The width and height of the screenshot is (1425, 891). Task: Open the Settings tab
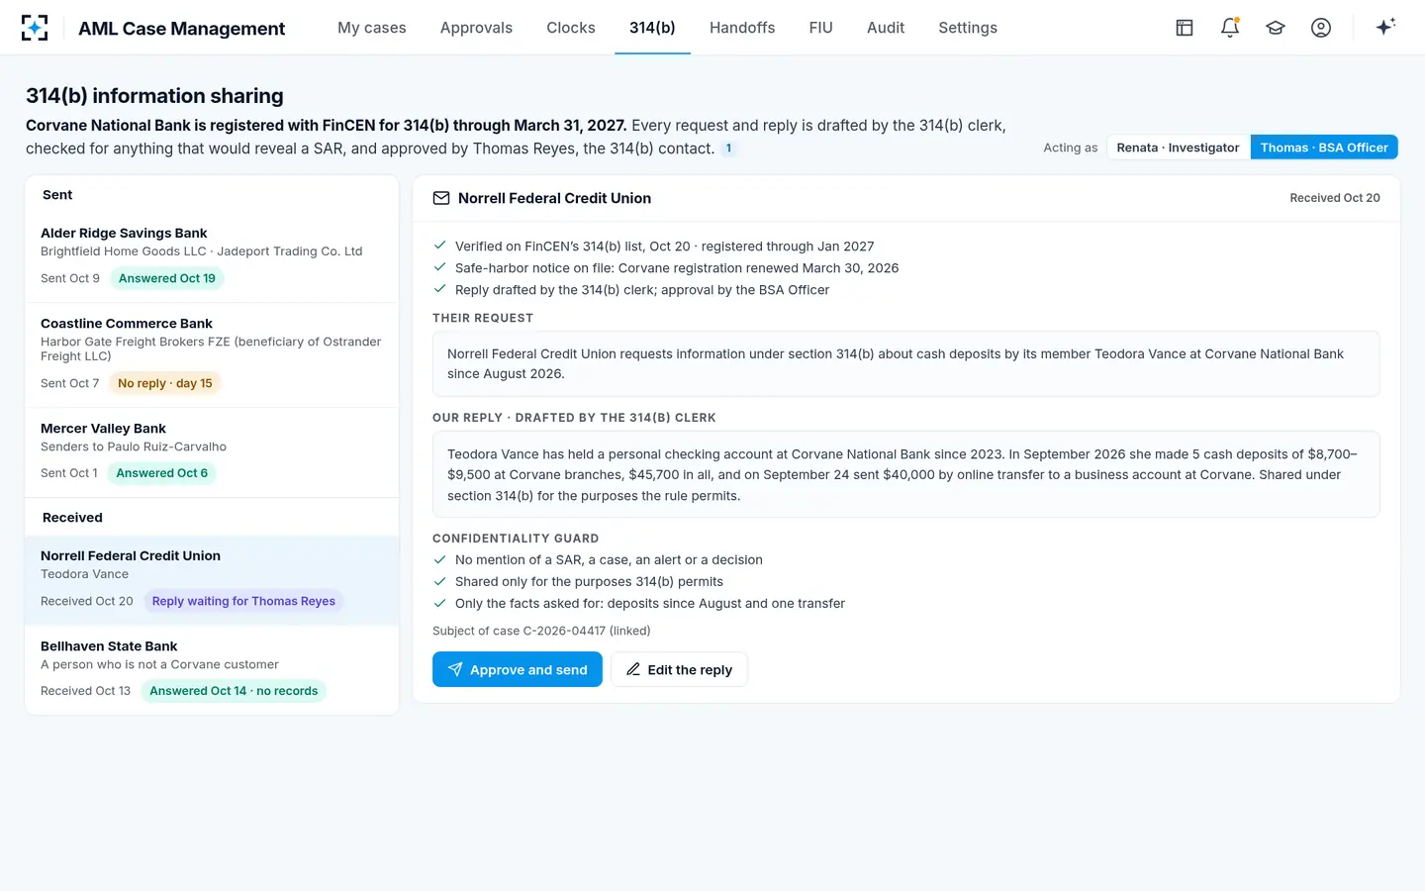(x=968, y=28)
